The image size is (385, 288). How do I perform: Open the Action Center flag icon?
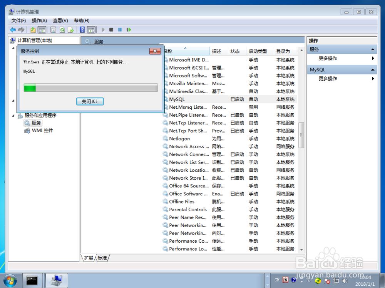coord(327,281)
